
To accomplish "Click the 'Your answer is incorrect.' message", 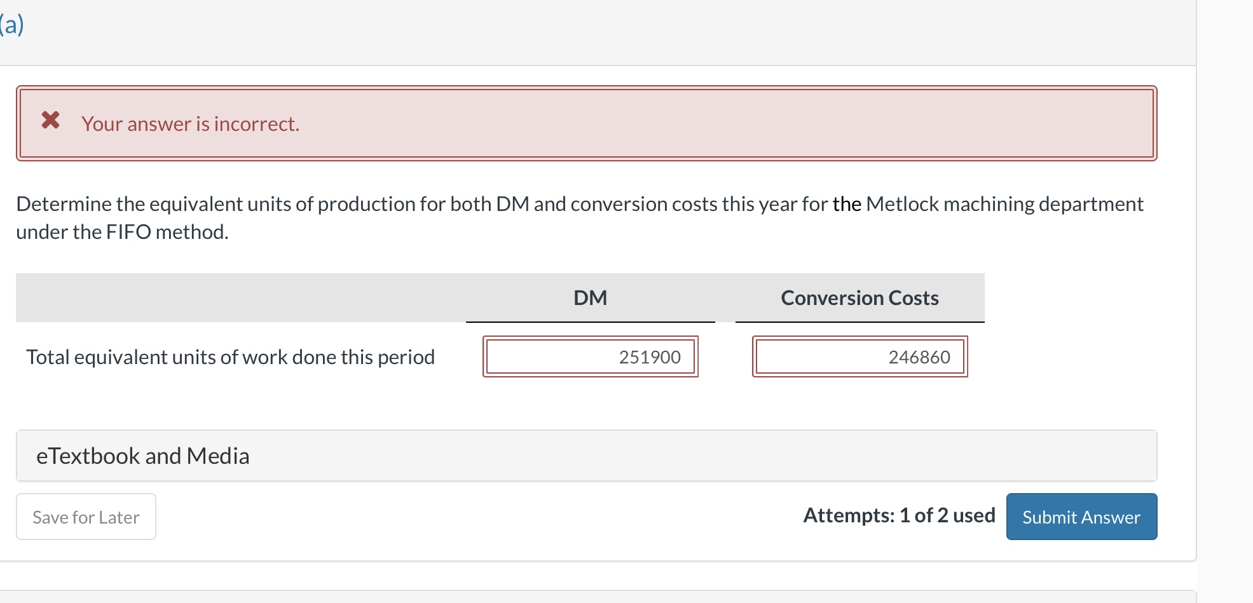I will [x=190, y=124].
